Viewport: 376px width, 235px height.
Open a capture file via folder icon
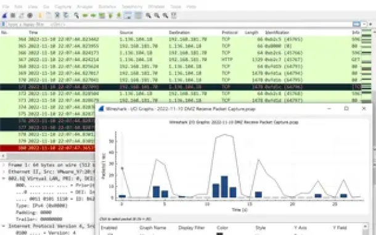click(x=40, y=15)
